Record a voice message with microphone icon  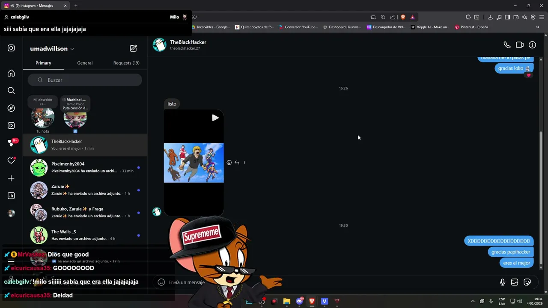pyautogui.click(x=503, y=282)
